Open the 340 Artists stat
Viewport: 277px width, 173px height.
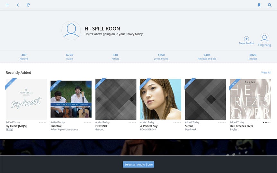[115, 57]
